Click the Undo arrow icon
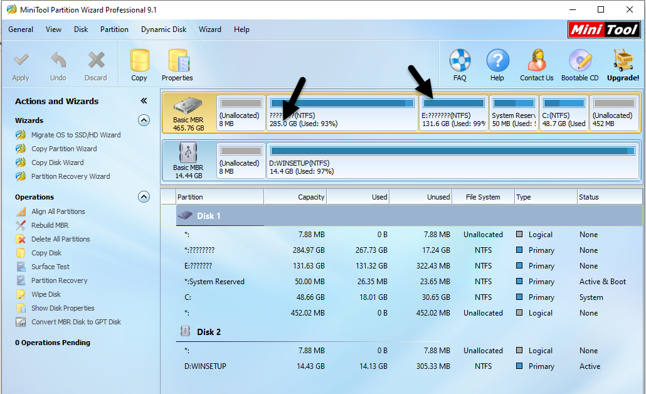The image size is (646, 394). click(x=58, y=61)
